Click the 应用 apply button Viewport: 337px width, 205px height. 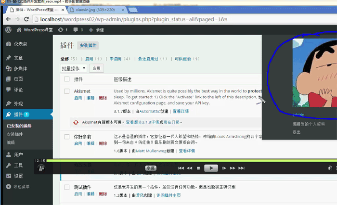pyautogui.click(x=96, y=68)
